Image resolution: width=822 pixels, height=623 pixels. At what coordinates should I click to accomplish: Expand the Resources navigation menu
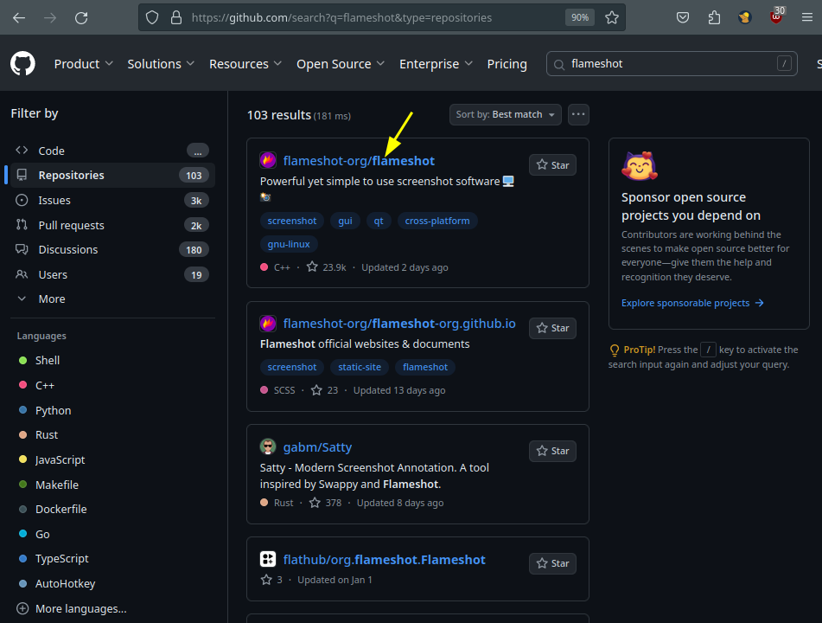(245, 64)
